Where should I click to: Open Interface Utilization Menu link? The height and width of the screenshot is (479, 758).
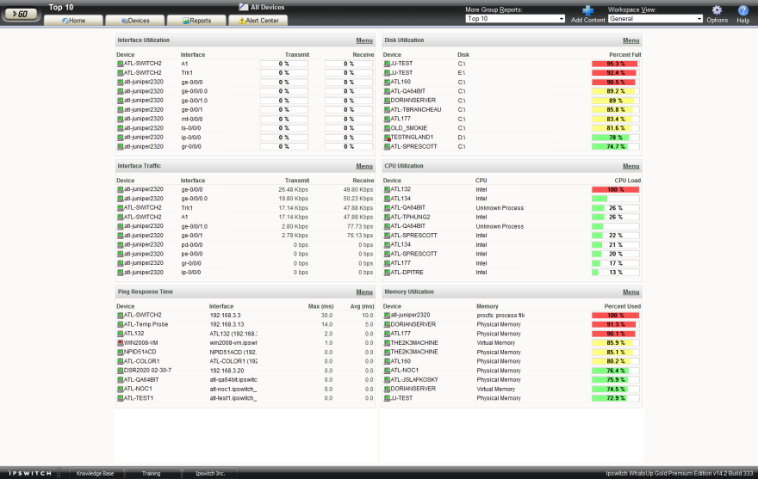coord(364,40)
